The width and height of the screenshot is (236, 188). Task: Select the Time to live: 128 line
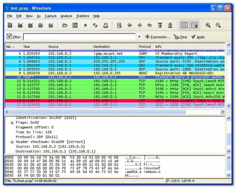coord(34,132)
